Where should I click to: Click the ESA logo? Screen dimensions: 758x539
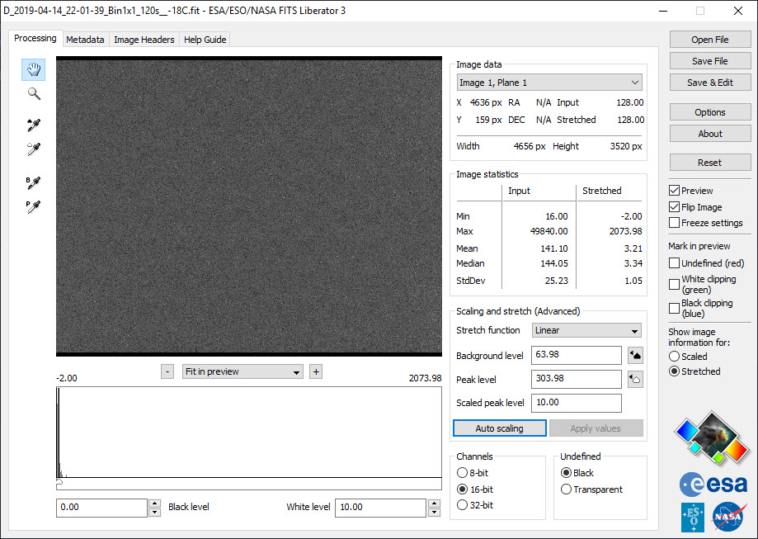713,484
